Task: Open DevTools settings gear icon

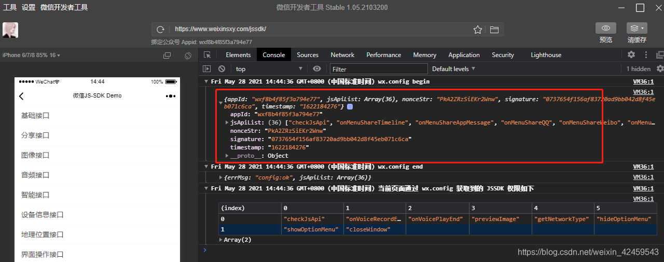Action: point(631,54)
